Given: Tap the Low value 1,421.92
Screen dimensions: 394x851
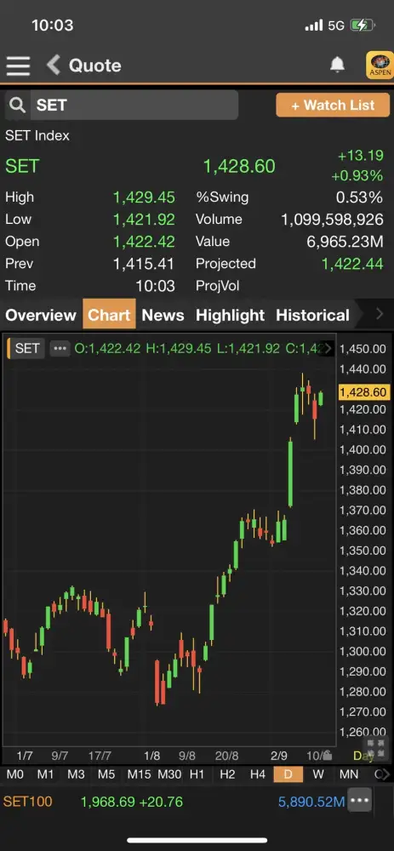Looking at the screenshot, I should point(144,220).
